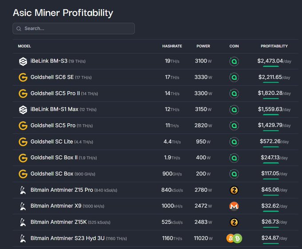
Task: Click the $2,211.65/day profitability value
Action: tap(274, 77)
